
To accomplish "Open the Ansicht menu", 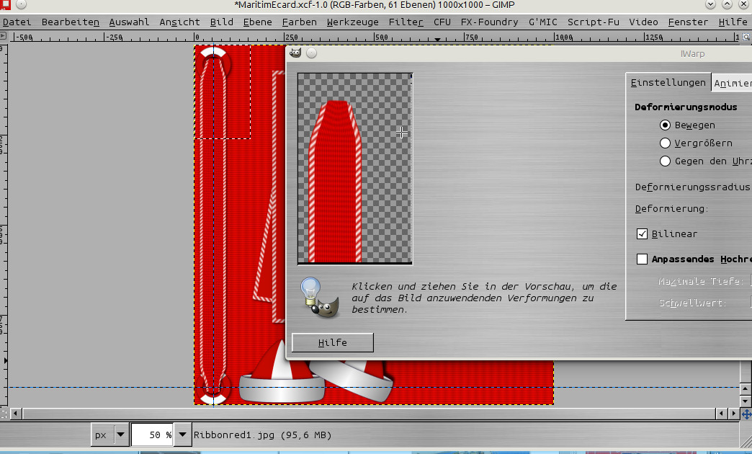I will coord(180,22).
